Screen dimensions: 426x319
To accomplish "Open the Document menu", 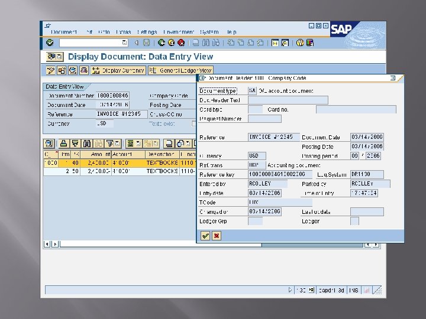I will coord(63,32).
